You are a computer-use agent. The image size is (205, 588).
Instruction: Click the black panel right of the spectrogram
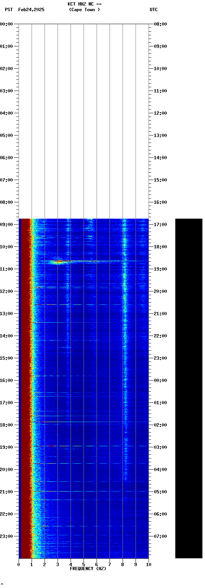click(x=189, y=388)
